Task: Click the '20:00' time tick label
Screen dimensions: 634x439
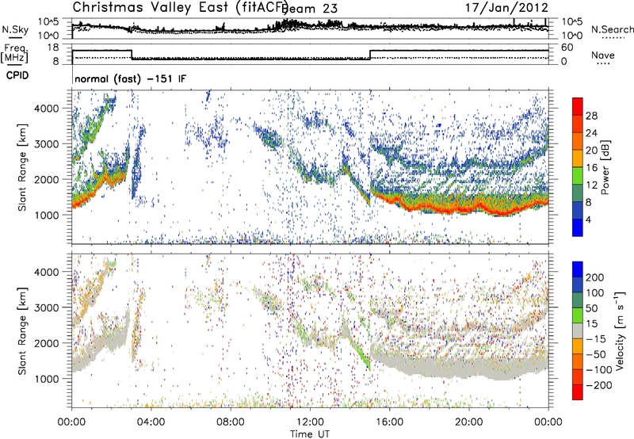Action: pyautogui.click(x=469, y=422)
